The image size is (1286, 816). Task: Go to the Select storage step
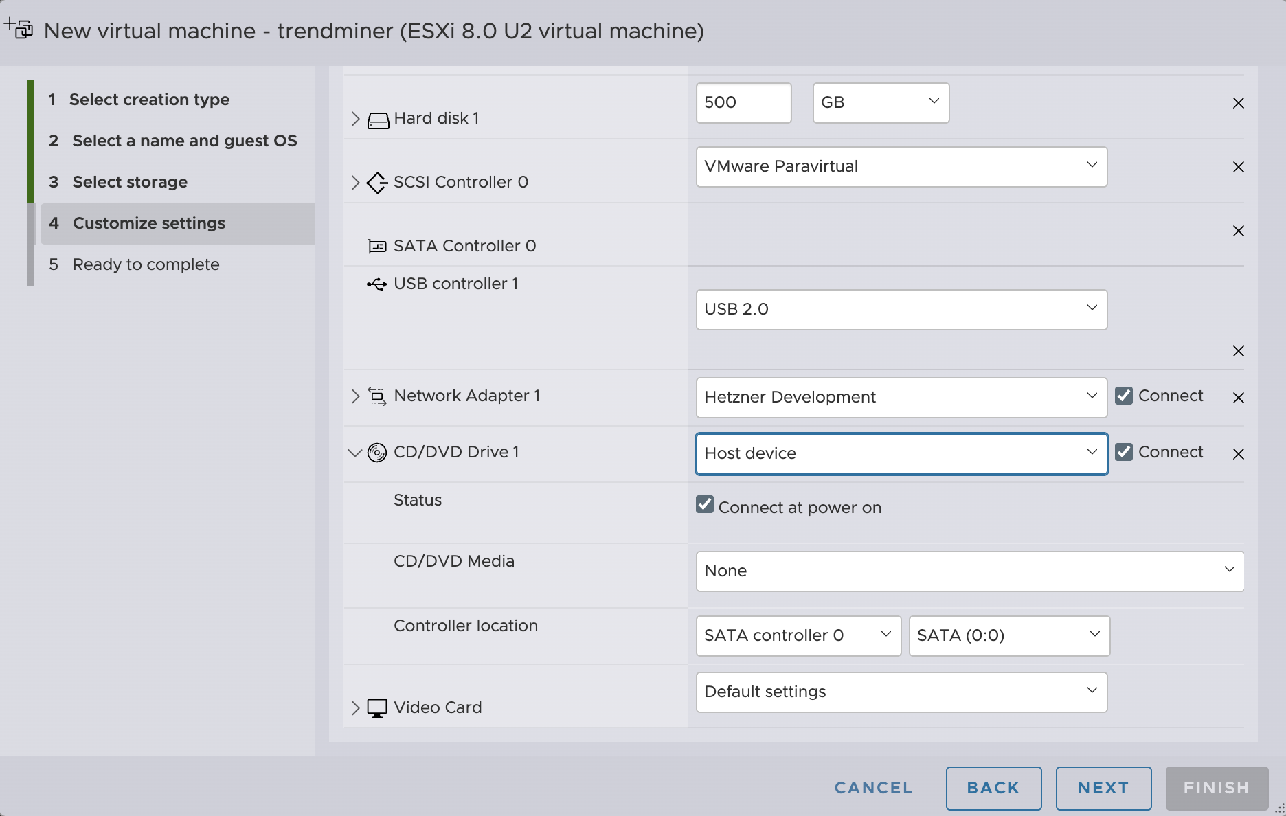coord(129,181)
